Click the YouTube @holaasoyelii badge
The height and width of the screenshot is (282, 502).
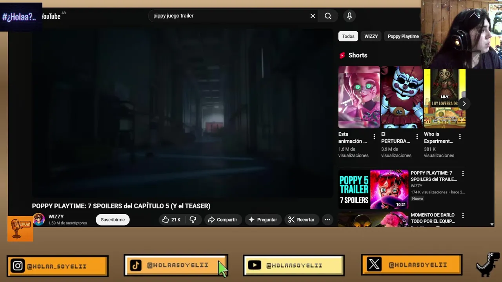pos(294,266)
